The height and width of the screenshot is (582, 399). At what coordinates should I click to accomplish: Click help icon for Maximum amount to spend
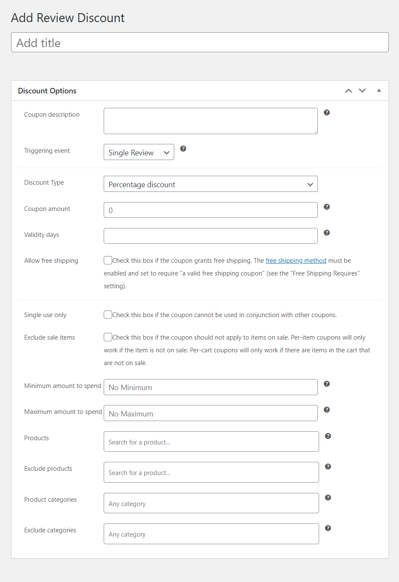click(327, 410)
